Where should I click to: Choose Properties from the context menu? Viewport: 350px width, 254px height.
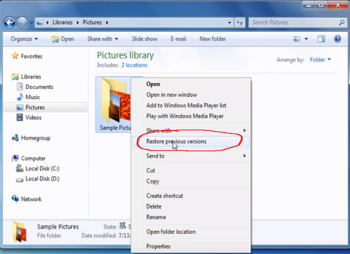tap(191, 247)
